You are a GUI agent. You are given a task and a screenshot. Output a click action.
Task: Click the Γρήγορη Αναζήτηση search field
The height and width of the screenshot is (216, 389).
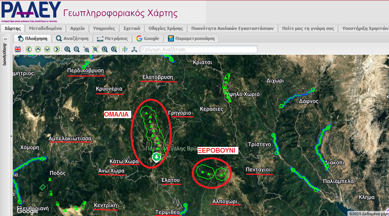point(199,49)
